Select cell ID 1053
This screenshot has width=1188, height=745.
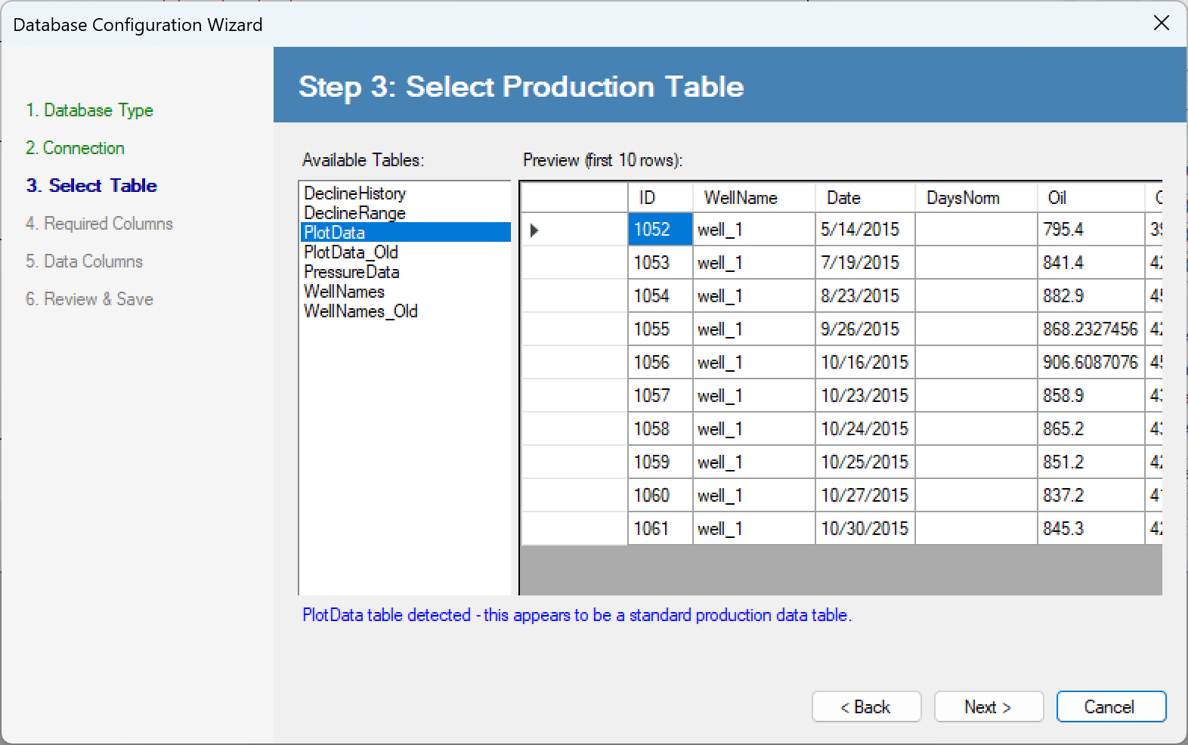pos(661,263)
